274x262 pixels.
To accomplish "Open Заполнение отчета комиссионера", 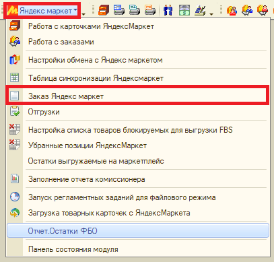I will (x=138, y=179).
